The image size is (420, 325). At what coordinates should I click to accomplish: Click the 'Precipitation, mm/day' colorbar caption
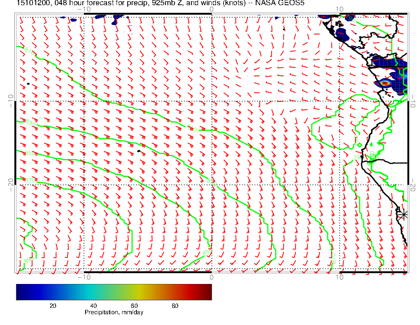[x=114, y=313]
